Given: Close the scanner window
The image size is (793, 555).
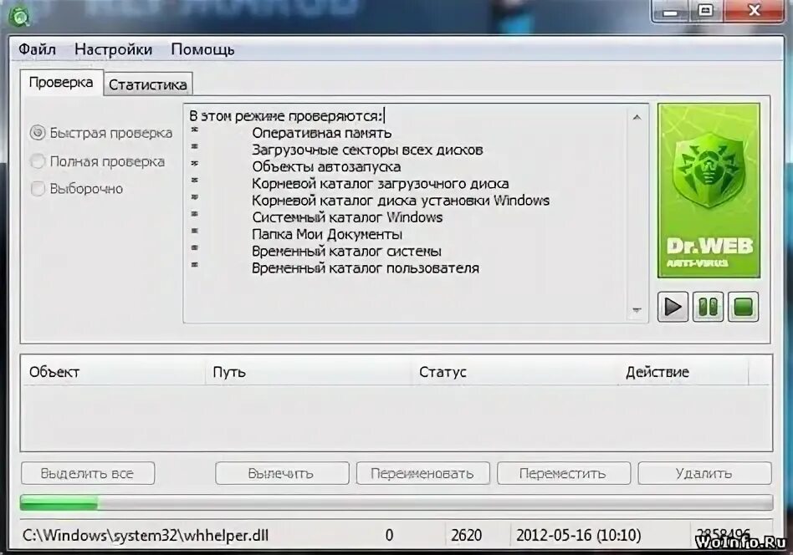Looking at the screenshot, I should coord(755,11).
